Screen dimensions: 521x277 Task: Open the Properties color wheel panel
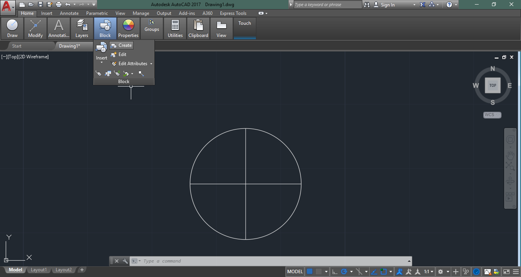128,29
